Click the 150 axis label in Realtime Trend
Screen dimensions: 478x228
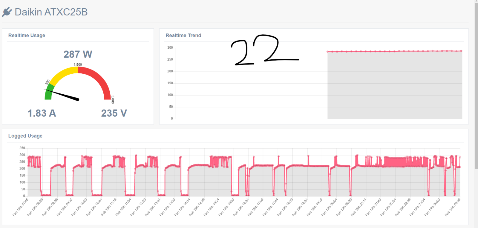[170, 83]
